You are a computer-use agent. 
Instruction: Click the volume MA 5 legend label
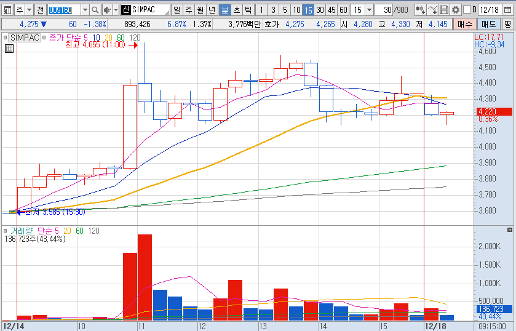(56, 231)
